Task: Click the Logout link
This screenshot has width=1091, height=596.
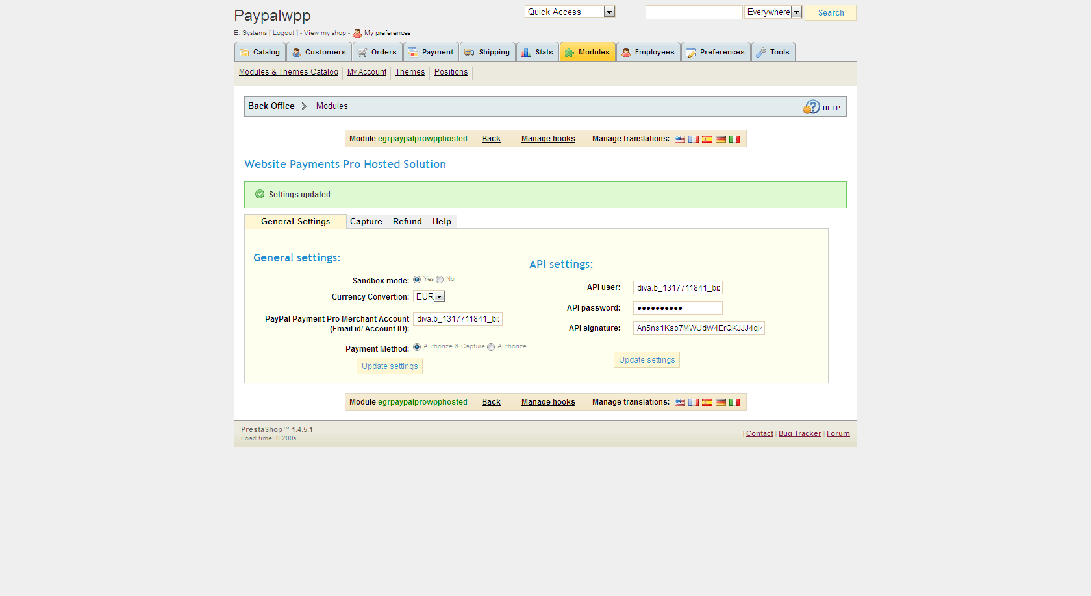Action: [x=283, y=33]
